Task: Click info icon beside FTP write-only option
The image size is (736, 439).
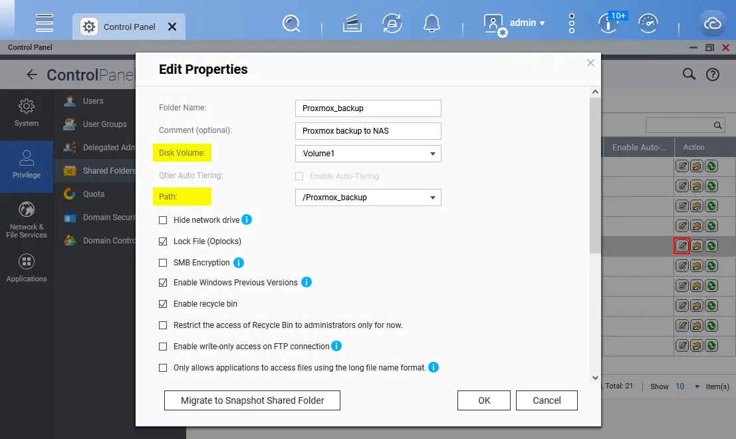Action: [x=336, y=346]
